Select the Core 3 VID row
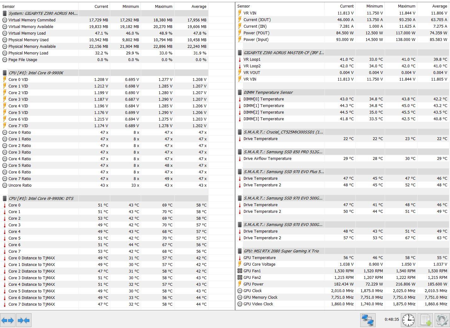450x328 pixels. coord(104,99)
